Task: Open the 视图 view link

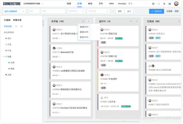Action: pos(176,11)
